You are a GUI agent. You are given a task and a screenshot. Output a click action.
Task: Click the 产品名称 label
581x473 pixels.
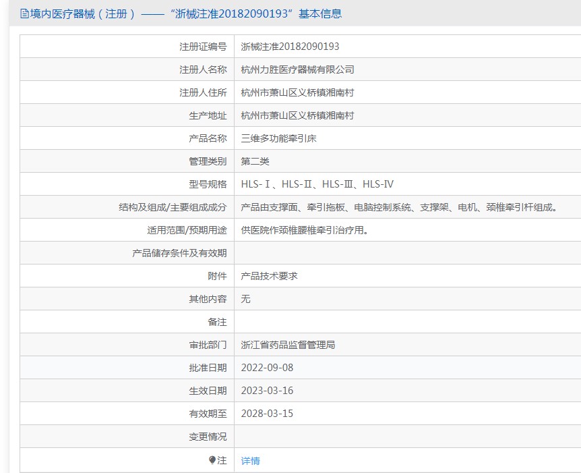tap(208, 138)
